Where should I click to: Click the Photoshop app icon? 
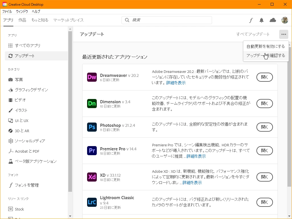92,127
